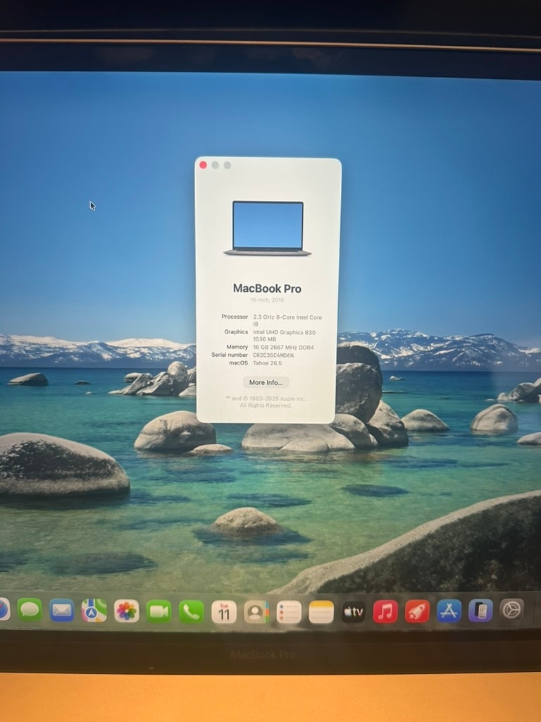Click the Serial number label
The image size is (541, 722).
coord(230,355)
